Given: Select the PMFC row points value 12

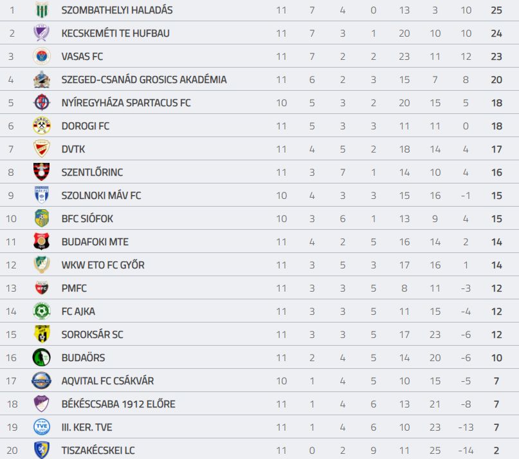Looking at the screenshot, I should click(496, 288).
